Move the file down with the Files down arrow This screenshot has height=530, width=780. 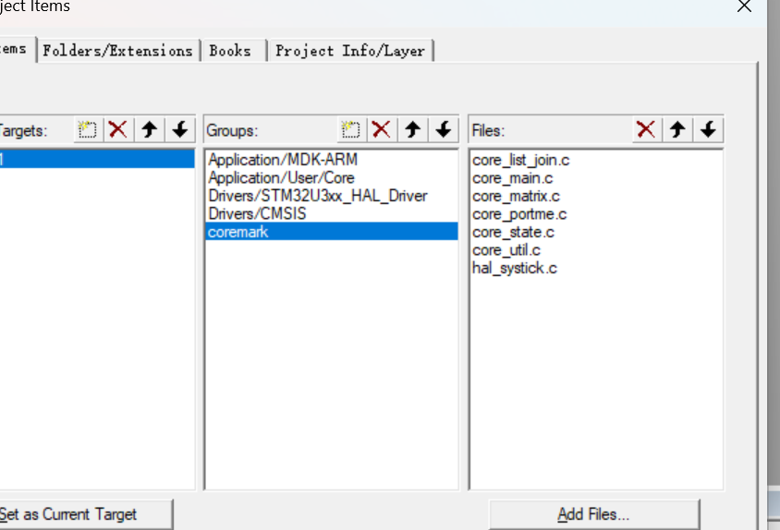tap(708, 130)
